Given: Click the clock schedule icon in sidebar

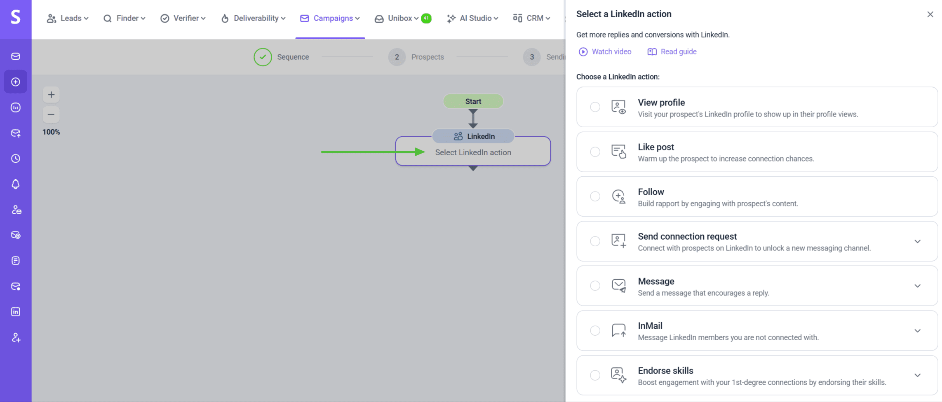Looking at the screenshot, I should pos(16,159).
